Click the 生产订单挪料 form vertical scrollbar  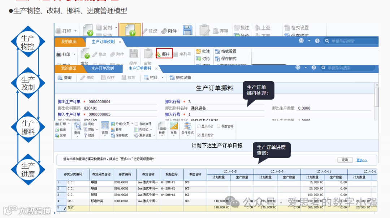tap(377, 102)
